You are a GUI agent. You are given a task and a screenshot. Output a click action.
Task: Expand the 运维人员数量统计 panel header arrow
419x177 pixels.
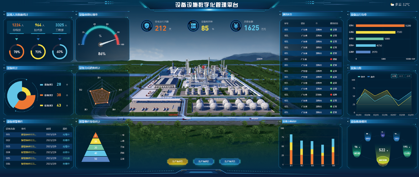click(4, 14)
